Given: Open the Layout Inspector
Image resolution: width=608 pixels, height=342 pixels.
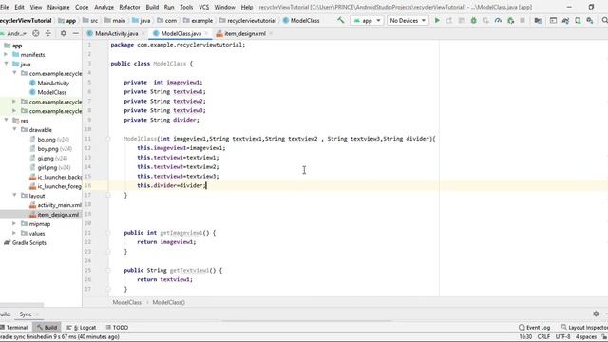Looking at the screenshot, I should point(584,327).
